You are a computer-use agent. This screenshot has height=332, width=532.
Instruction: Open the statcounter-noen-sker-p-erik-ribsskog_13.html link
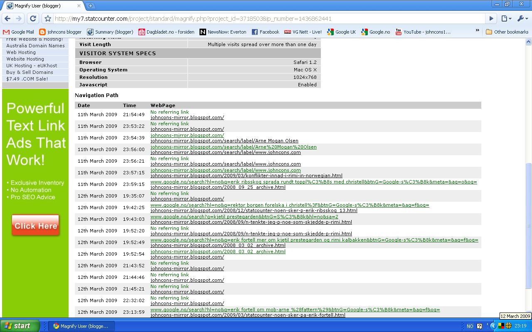tap(254, 210)
